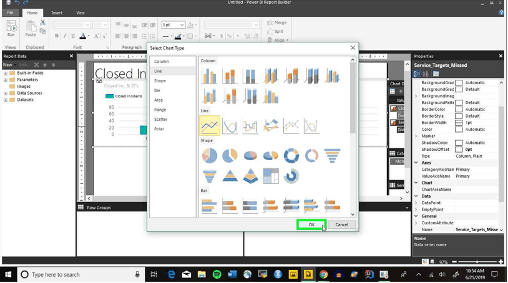The height and width of the screenshot is (283, 508).
Task: Toggle Italic formatting in Font group
Action: pos(65,36)
